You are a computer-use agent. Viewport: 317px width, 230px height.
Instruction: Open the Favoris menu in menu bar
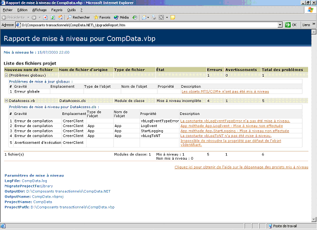click(57, 10)
